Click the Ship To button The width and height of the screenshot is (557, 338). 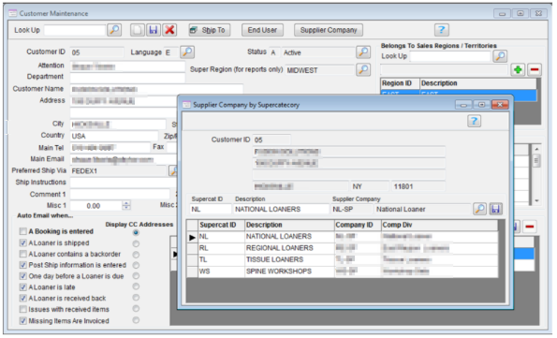[210, 30]
